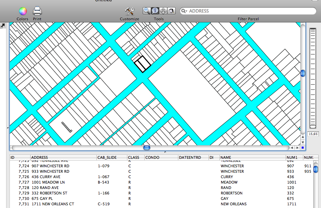
Task: Click the map scroll down arrow
Action: tap(303, 143)
